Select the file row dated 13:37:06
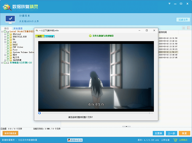This screenshot has height=143, width=192. tap(168, 57)
